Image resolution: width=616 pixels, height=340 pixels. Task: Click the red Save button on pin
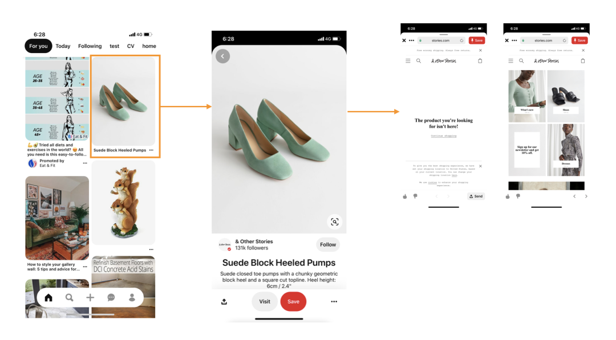(x=293, y=302)
